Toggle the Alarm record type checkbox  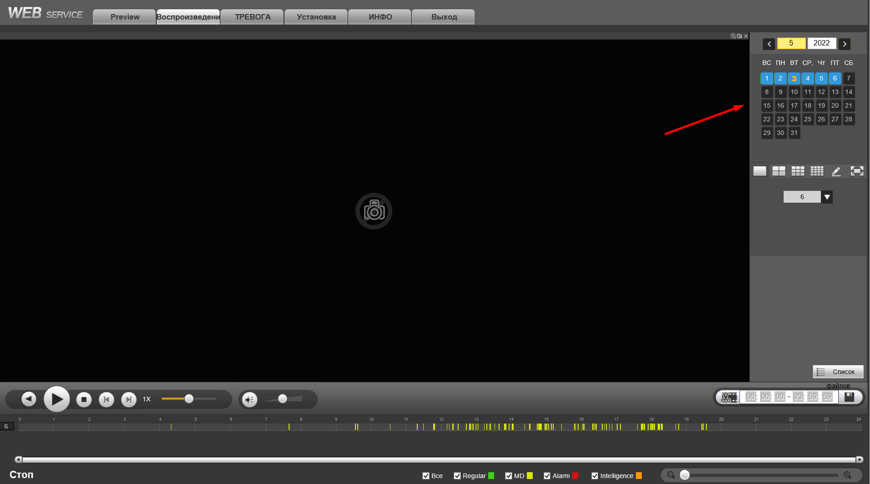pos(547,476)
